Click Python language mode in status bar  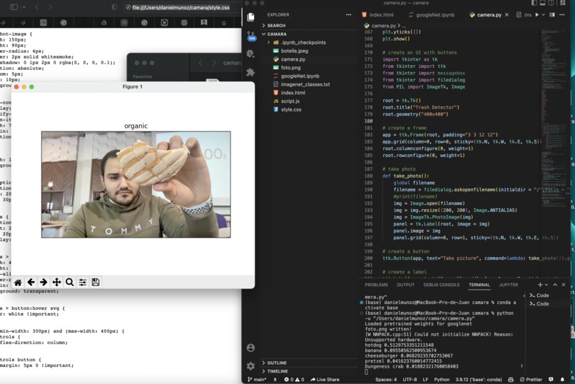tap(442, 379)
